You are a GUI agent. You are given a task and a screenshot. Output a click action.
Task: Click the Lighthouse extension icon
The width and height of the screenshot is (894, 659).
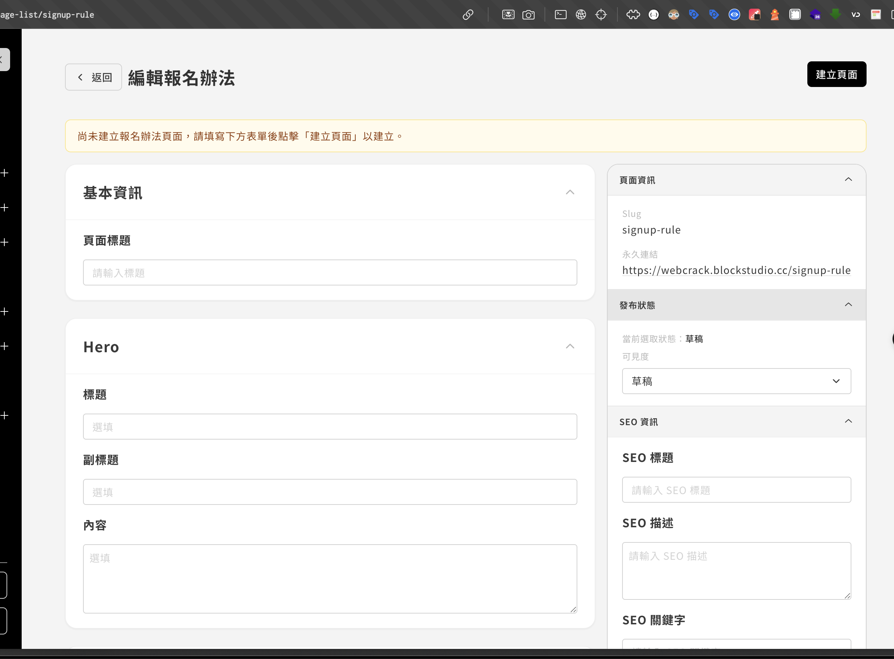[x=774, y=15]
